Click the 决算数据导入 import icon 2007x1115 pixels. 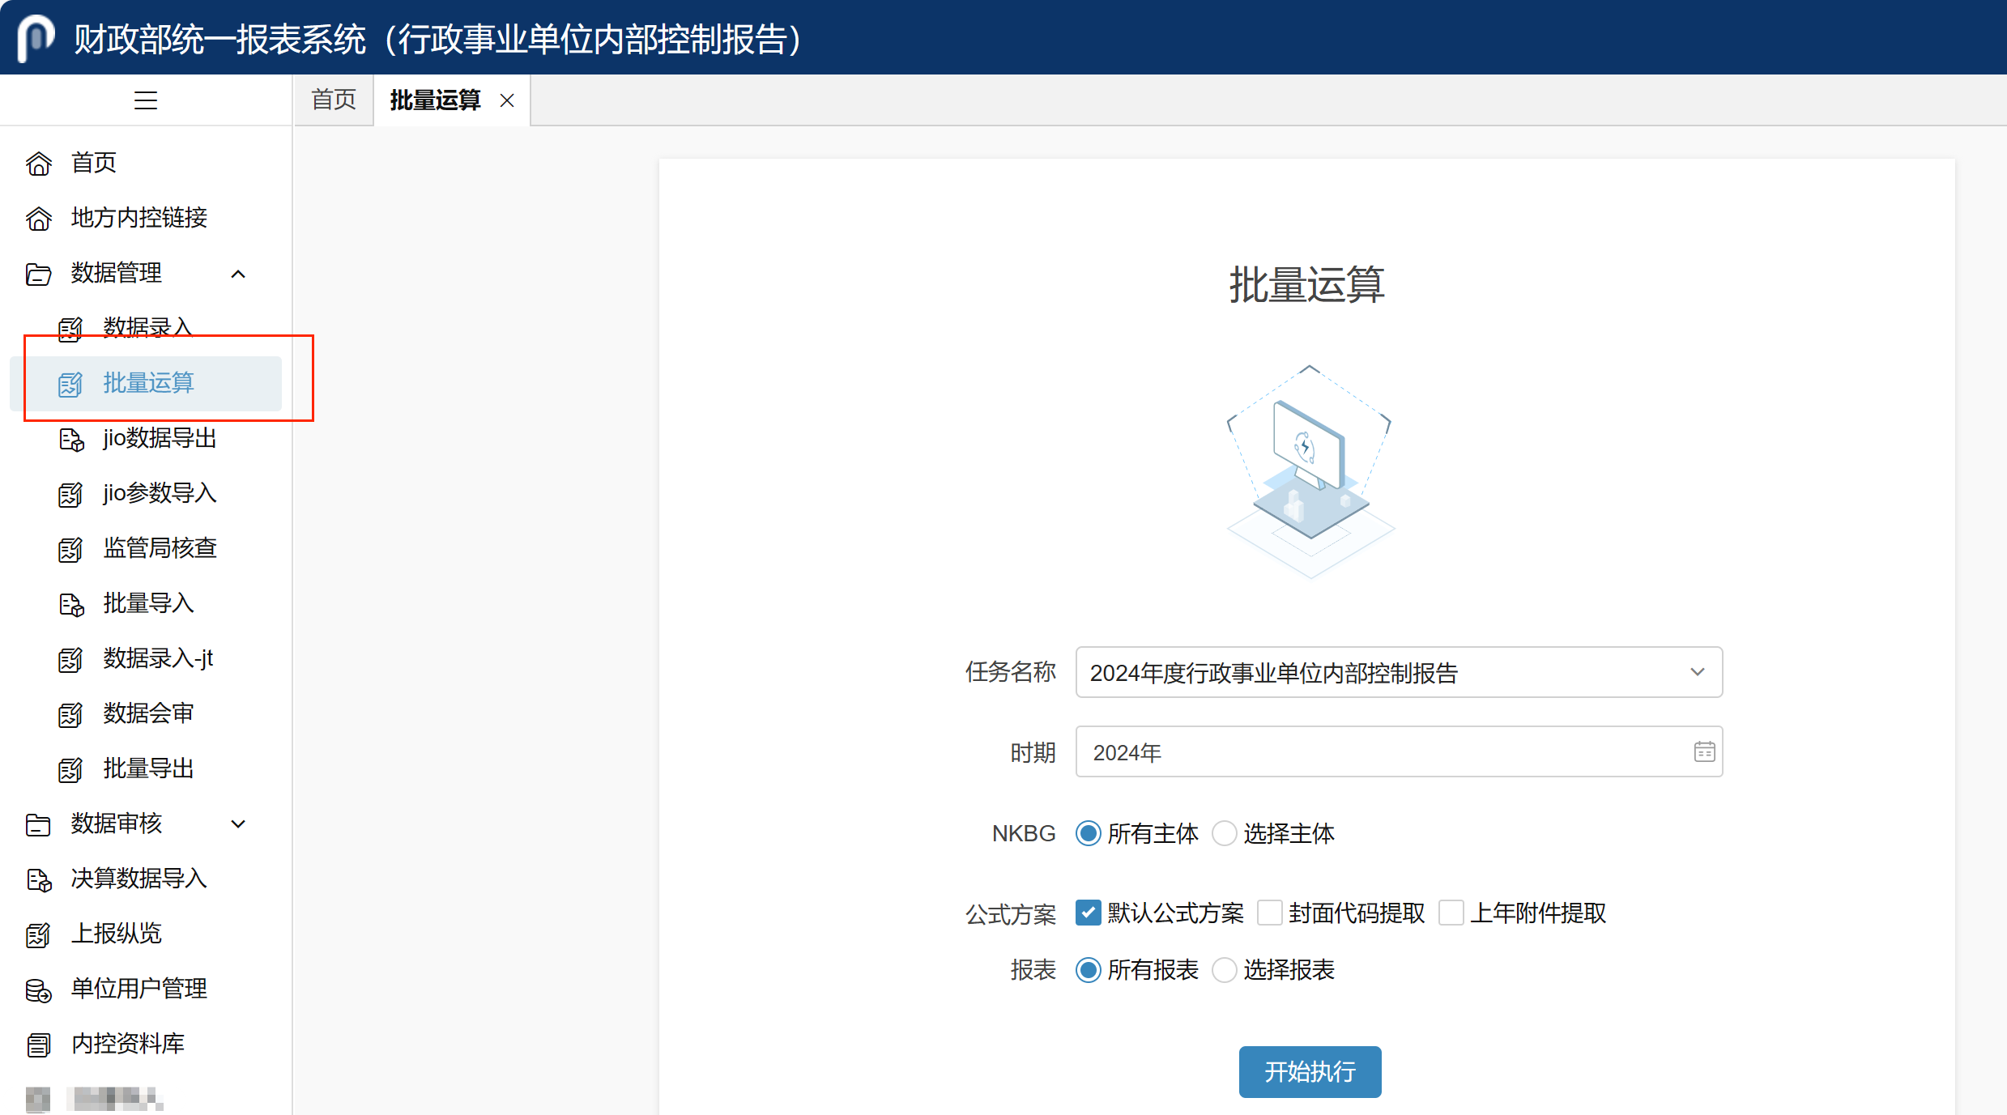pos(39,880)
